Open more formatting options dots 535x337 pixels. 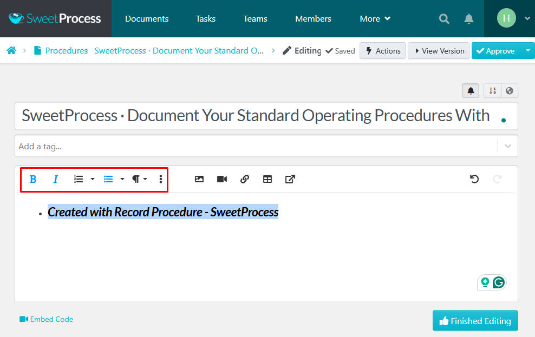click(161, 179)
